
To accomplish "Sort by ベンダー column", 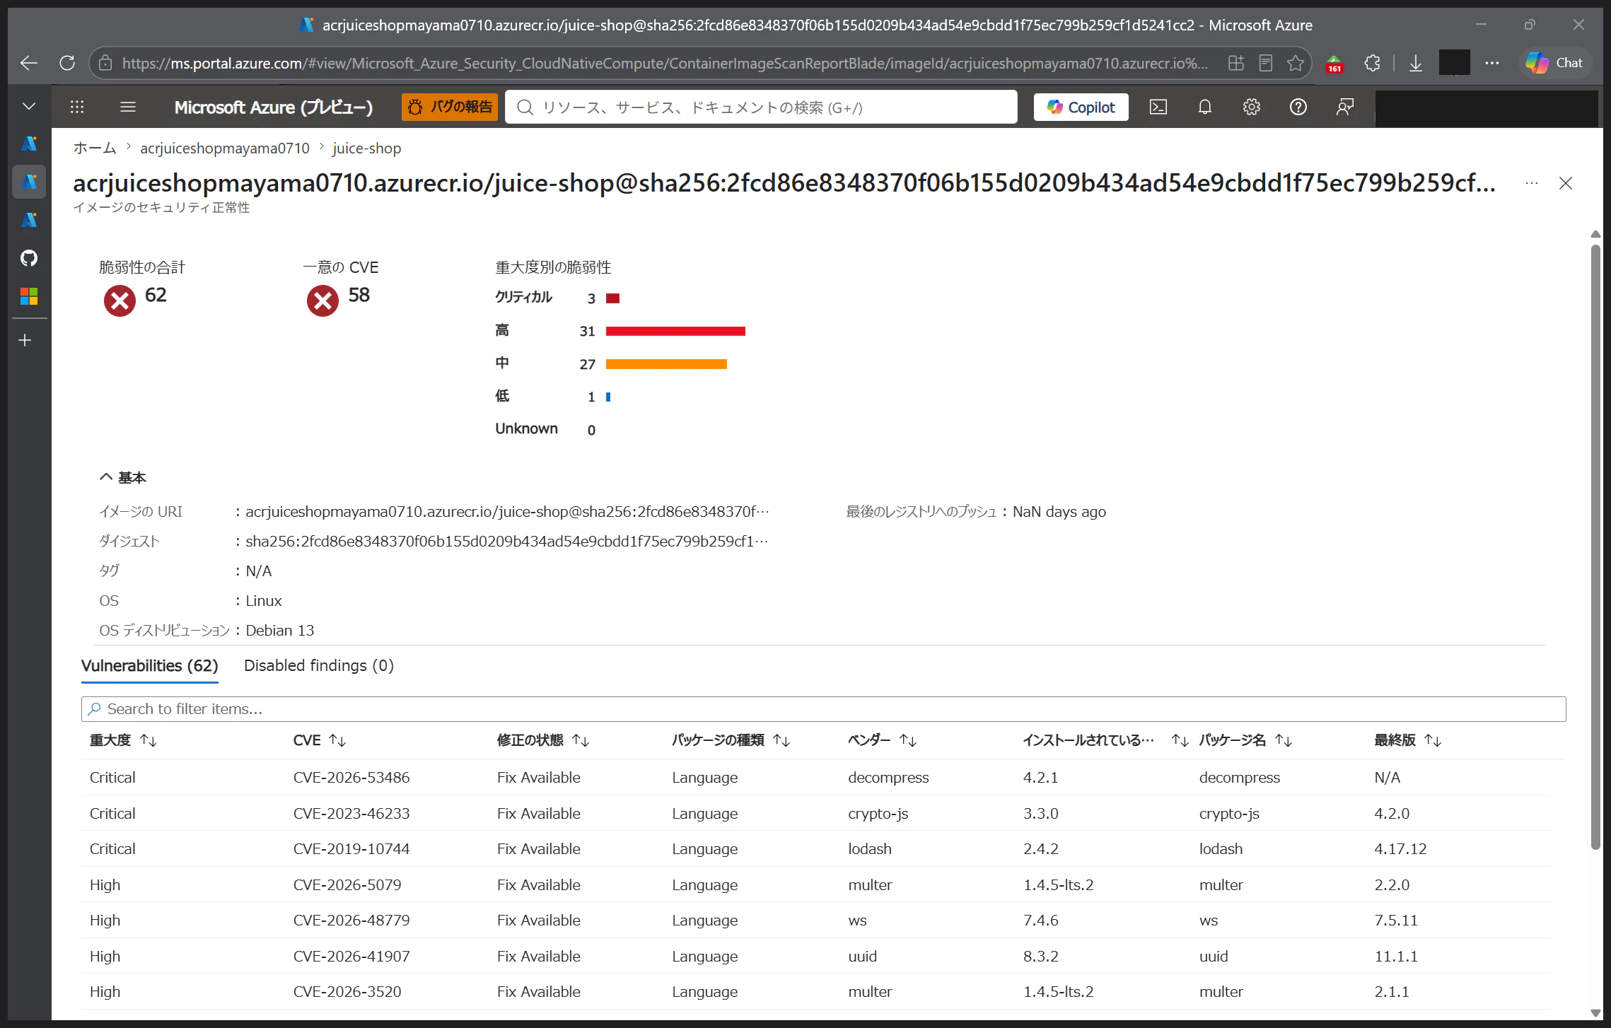I will point(883,740).
